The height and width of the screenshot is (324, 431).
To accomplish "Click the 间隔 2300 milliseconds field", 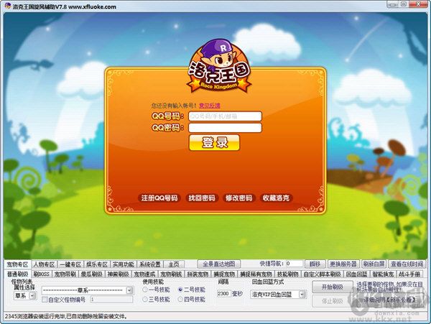I will [x=223, y=294].
